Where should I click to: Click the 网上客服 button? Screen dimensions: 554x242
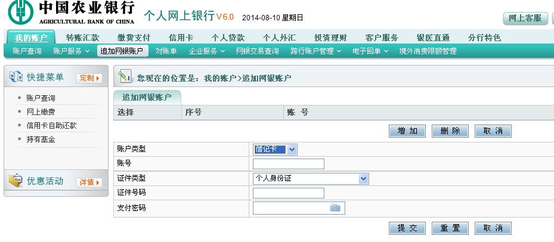(525, 18)
